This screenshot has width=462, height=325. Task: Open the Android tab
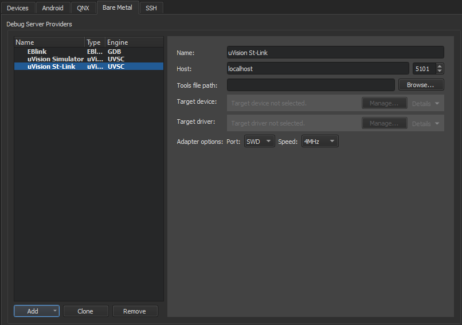point(53,8)
